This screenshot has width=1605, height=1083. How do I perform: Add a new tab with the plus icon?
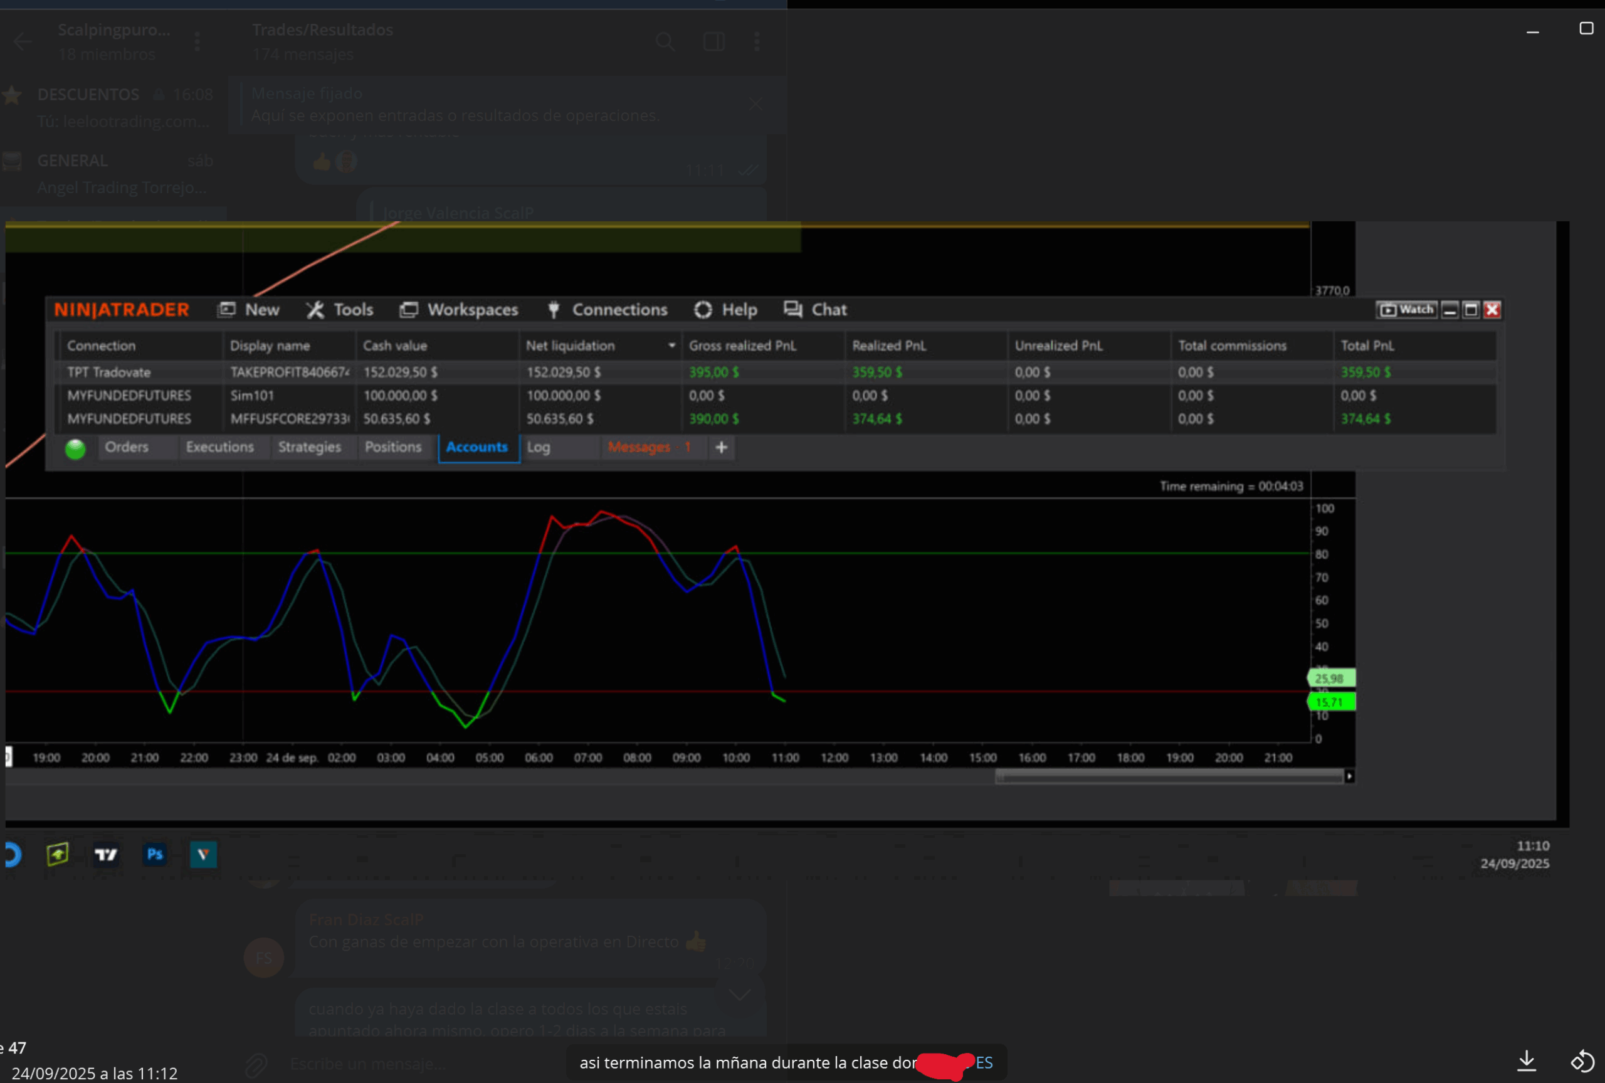click(x=722, y=448)
